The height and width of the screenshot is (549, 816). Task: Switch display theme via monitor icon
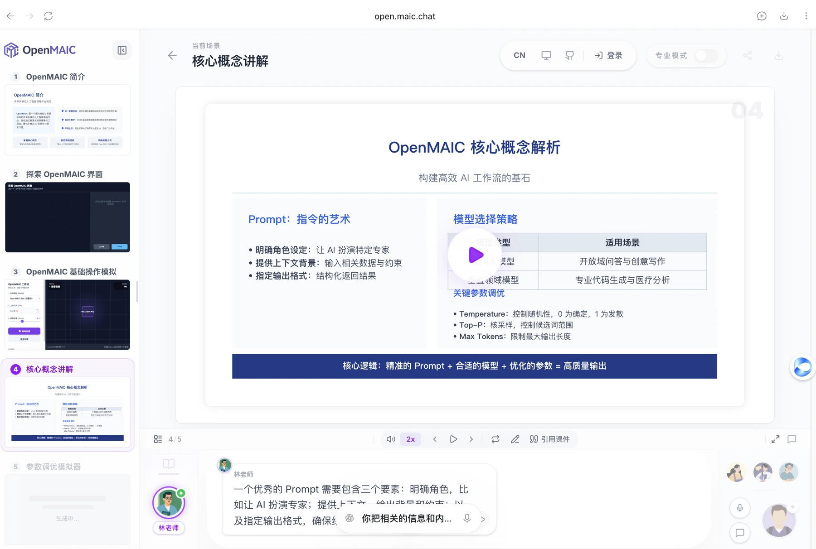coord(546,55)
